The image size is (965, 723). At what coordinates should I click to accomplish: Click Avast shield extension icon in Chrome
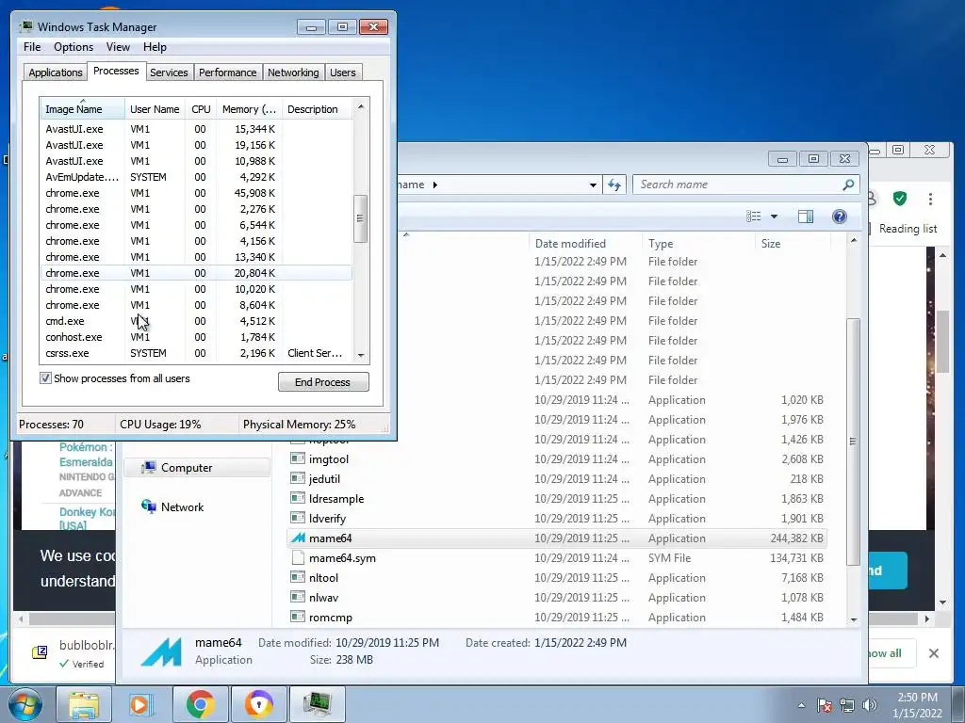(900, 199)
